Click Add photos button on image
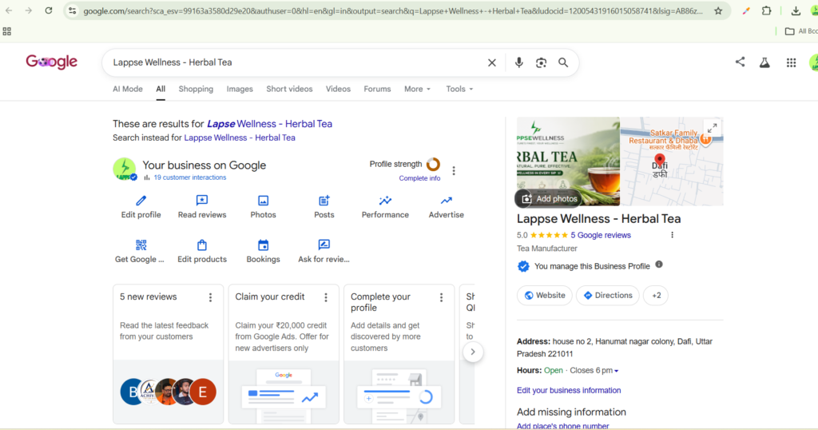Screen dimensions: 818x430 550,199
